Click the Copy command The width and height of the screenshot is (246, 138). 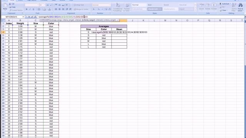(12, 7)
